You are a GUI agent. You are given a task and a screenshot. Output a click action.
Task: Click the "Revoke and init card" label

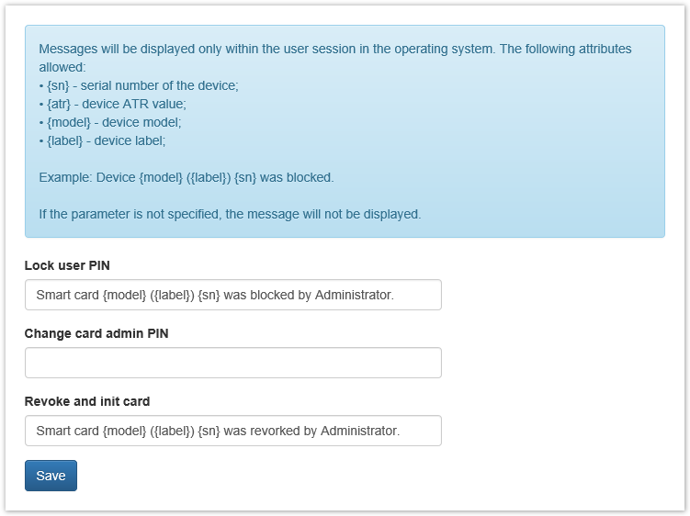pos(87,401)
